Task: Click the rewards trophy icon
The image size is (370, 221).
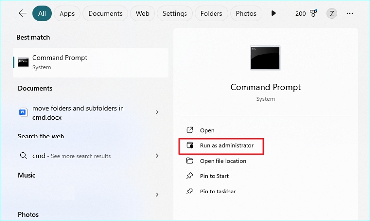Action: [313, 13]
